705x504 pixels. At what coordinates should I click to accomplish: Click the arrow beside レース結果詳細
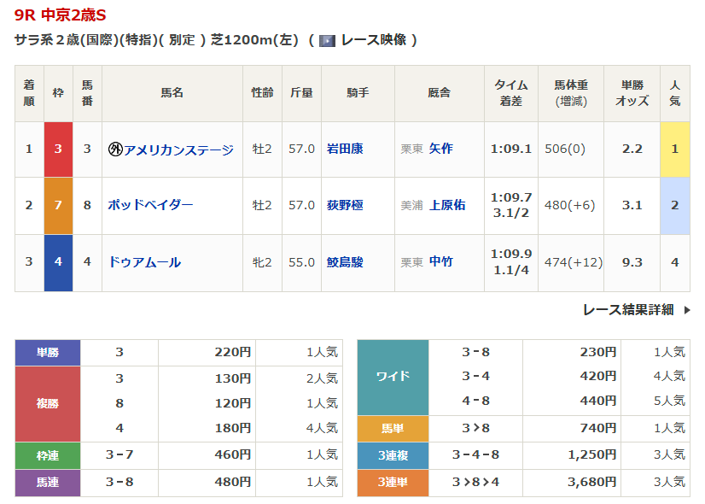coord(687,310)
